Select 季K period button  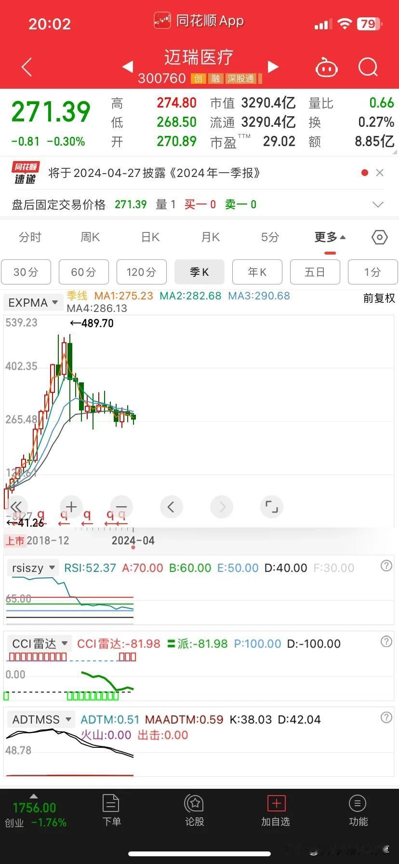pos(199,272)
